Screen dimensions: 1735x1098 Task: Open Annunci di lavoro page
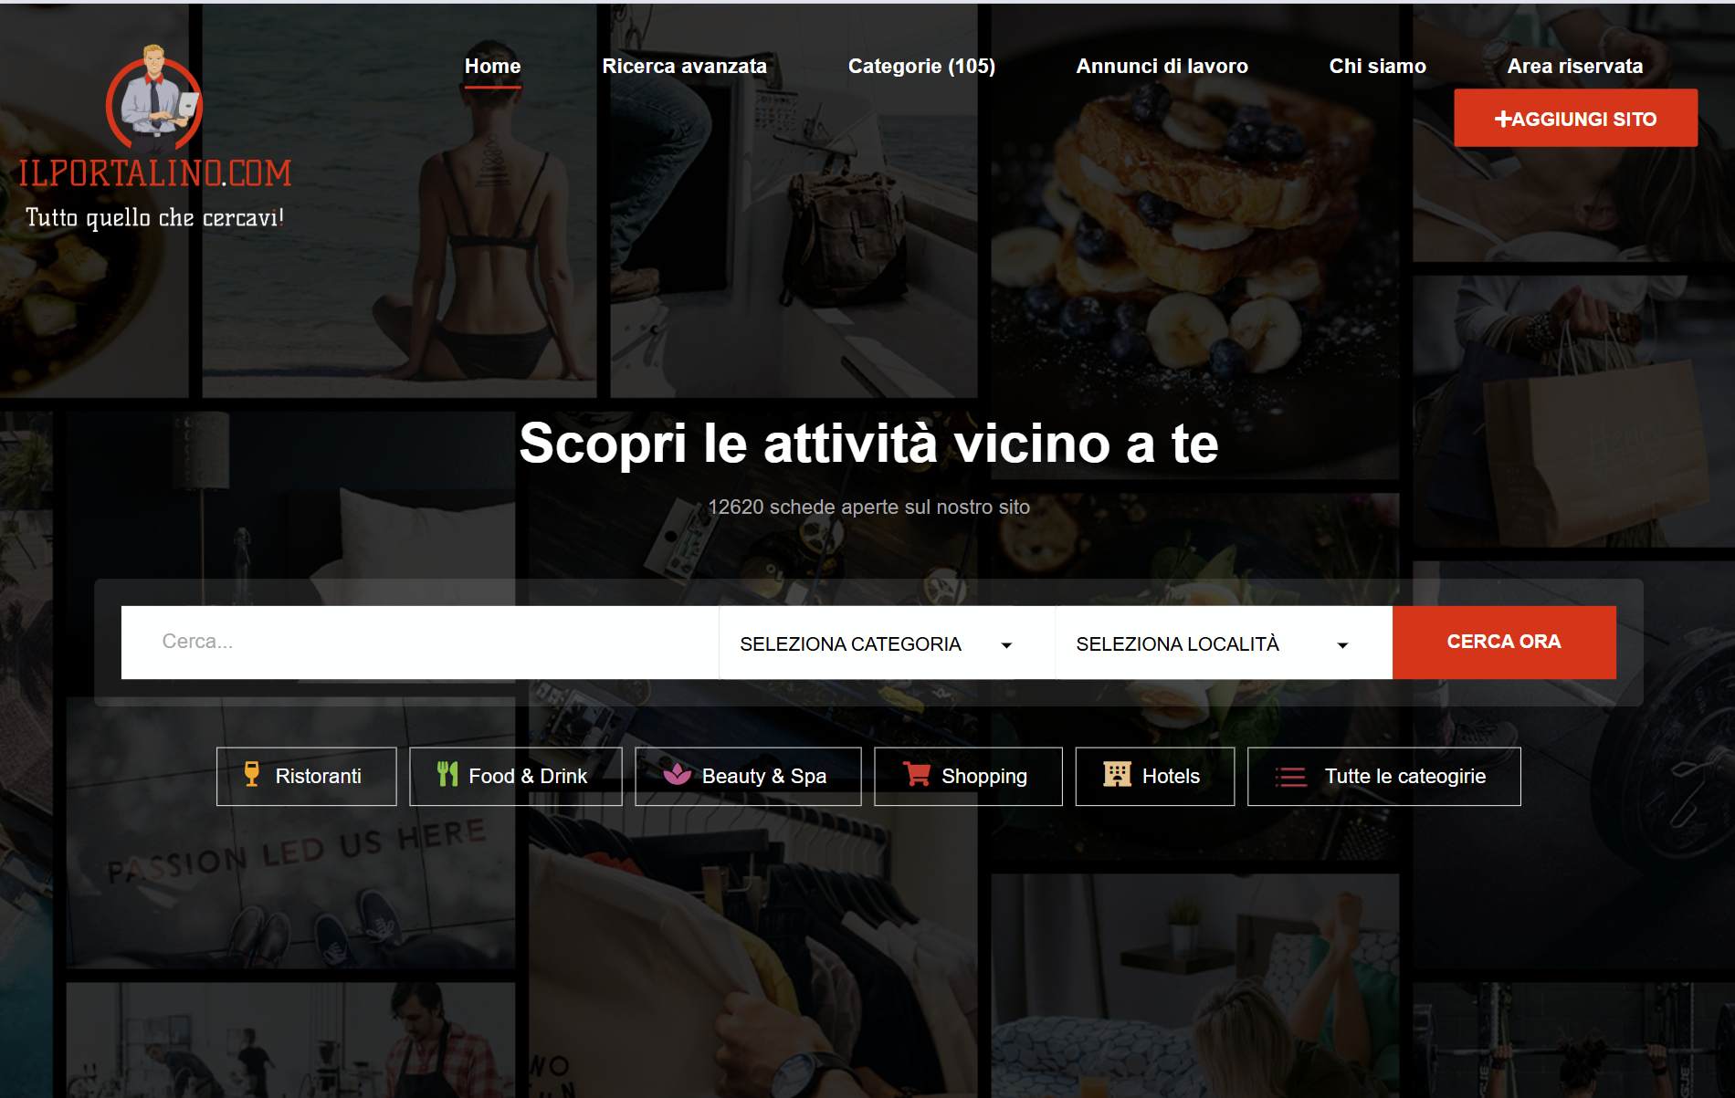pyautogui.click(x=1162, y=66)
